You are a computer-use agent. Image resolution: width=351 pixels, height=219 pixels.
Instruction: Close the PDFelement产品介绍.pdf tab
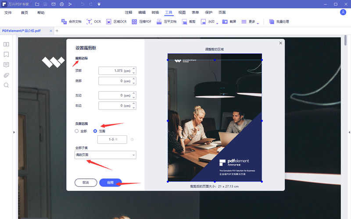[51, 31]
